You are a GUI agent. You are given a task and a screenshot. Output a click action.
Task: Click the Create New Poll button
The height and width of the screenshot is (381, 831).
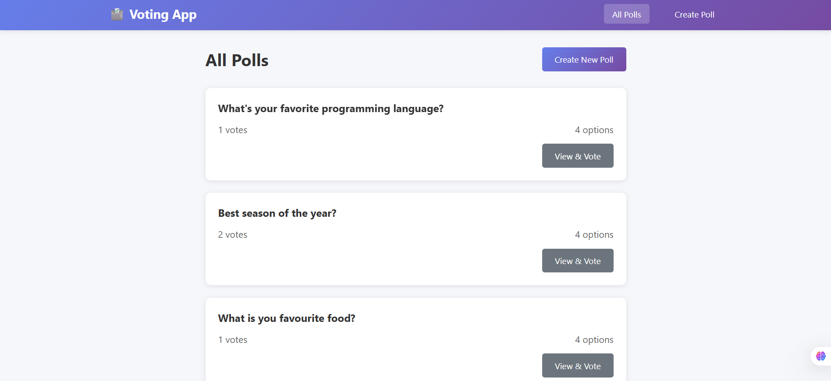584,59
